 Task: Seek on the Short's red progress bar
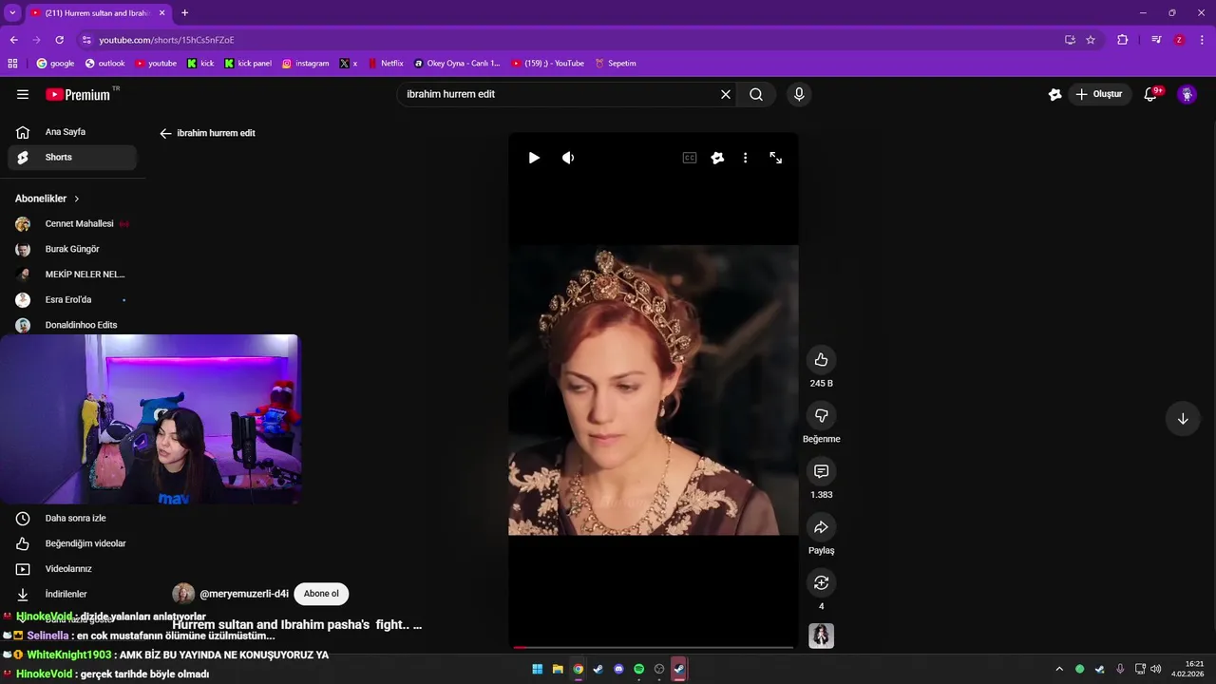654,647
